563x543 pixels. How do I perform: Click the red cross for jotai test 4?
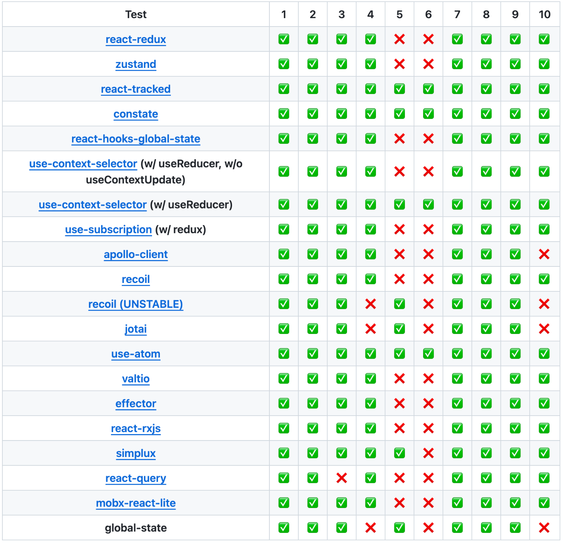coord(370,329)
